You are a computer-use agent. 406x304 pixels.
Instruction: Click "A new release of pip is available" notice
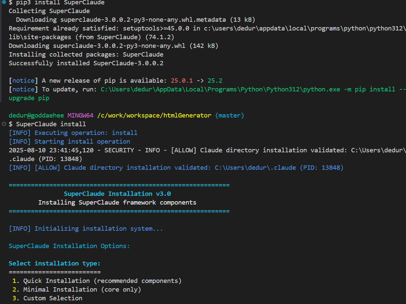(x=104, y=81)
